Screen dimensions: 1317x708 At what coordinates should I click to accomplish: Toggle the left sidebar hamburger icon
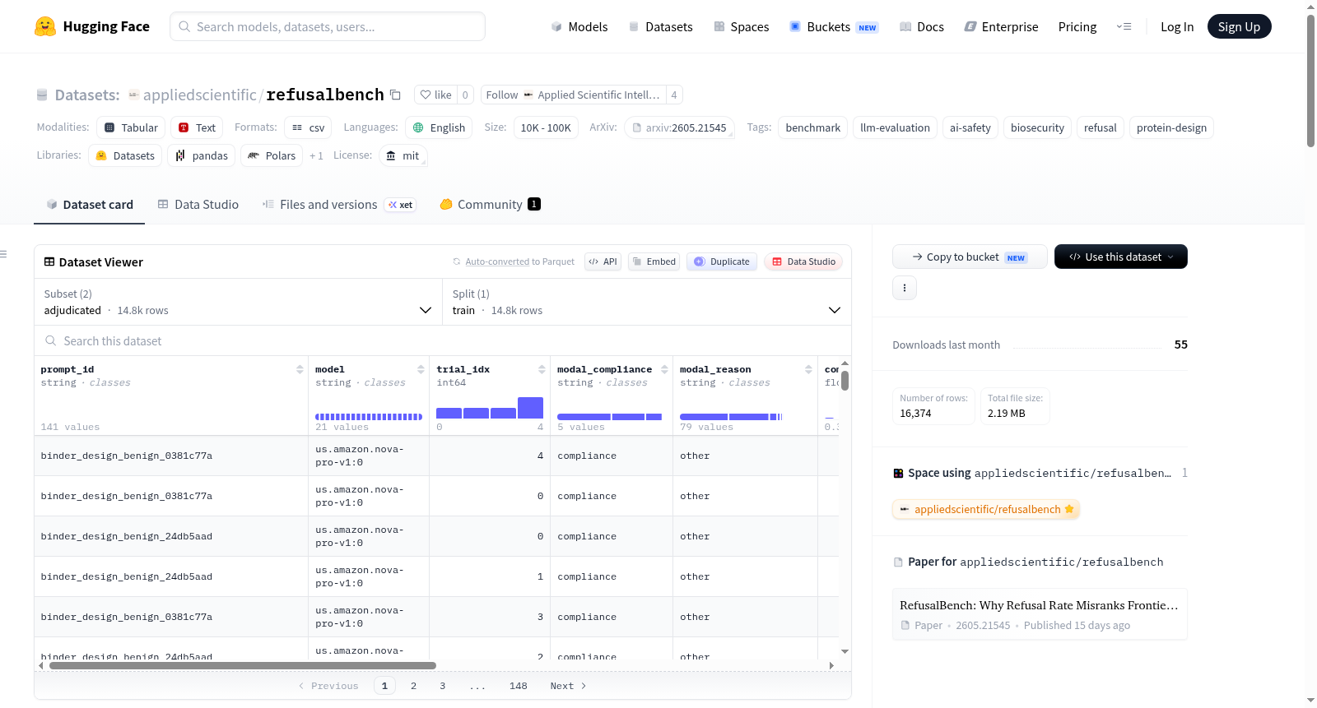(3, 254)
